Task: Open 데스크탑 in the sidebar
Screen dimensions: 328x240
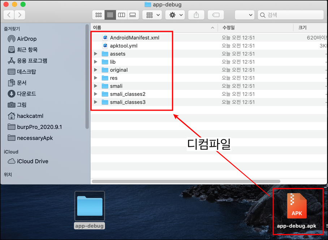Action: (22, 72)
